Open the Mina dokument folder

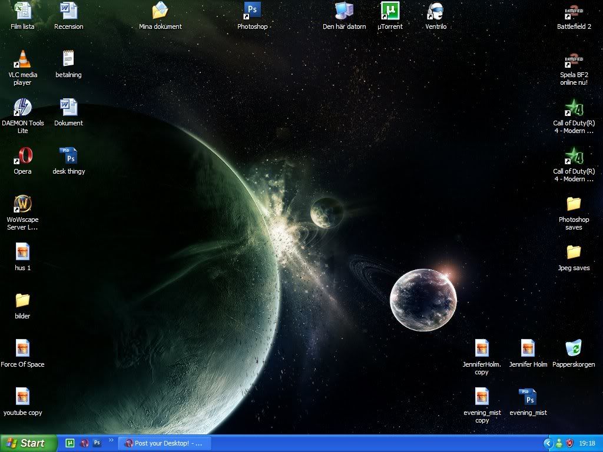tap(160, 11)
